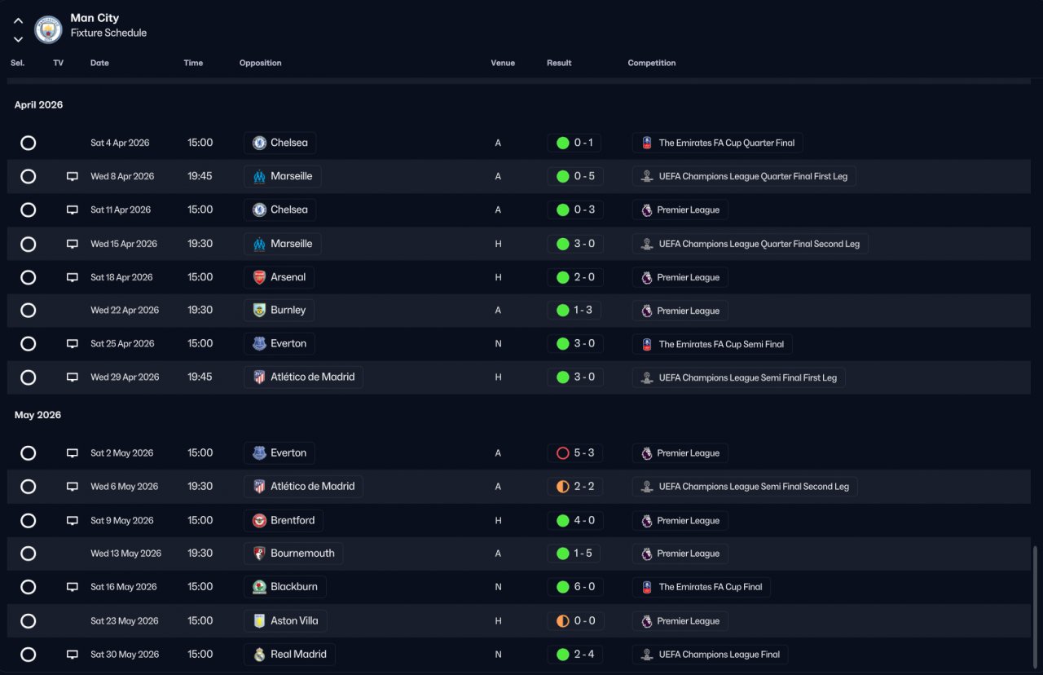Viewport: 1043px width, 675px height.
Task: Open UEFA Champions League Final competition
Action: 710,654
